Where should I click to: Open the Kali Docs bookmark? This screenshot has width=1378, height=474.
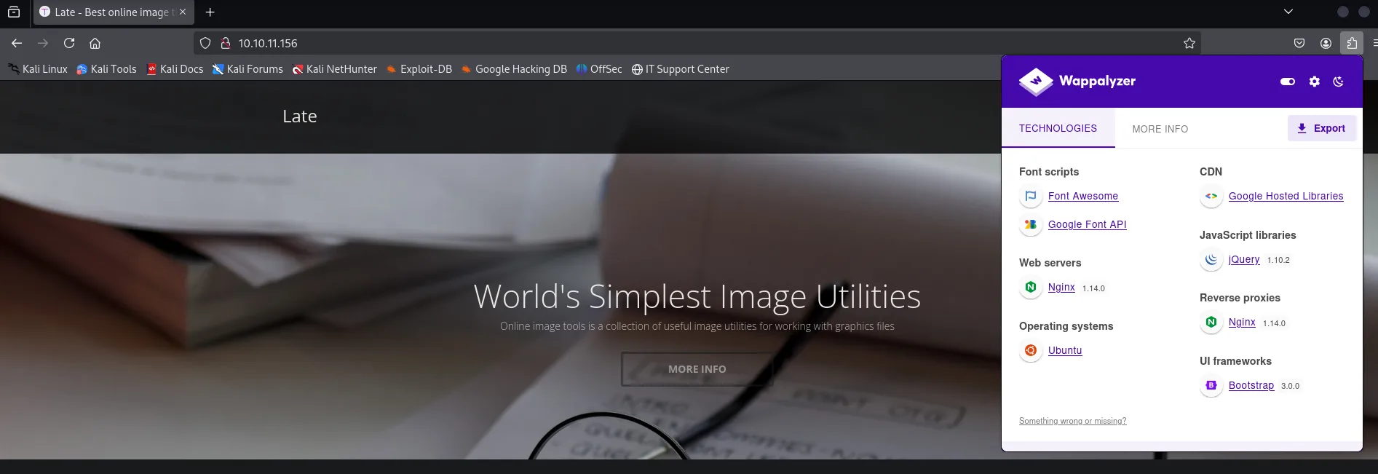(175, 69)
